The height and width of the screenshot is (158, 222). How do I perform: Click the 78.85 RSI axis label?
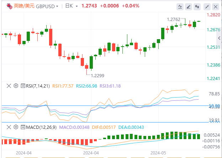(x=215, y=94)
